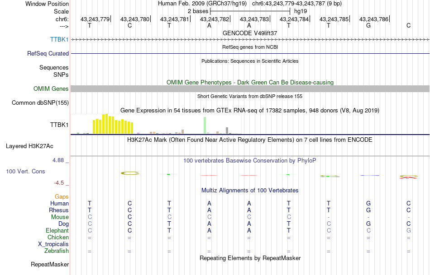Select the Dog alignment row label
430x275 pixels.
(x=63, y=224)
